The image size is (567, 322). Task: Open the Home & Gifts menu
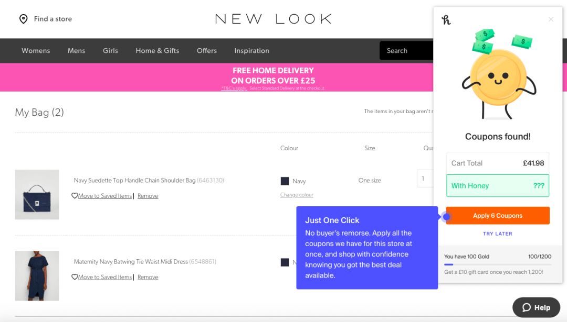coord(157,50)
